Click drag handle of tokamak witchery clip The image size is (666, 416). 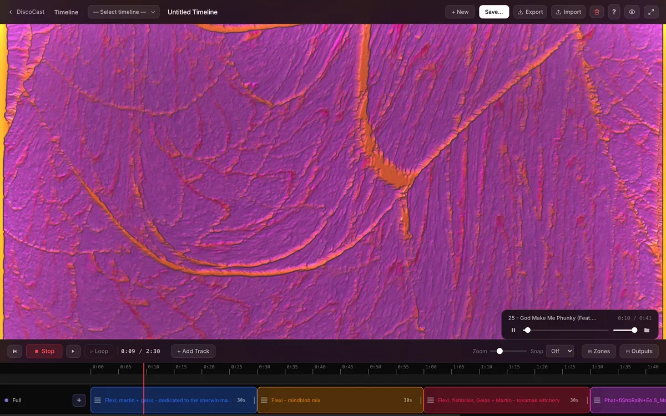[x=430, y=400]
